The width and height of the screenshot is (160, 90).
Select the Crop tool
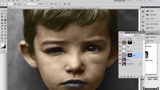(x=2, y=17)
